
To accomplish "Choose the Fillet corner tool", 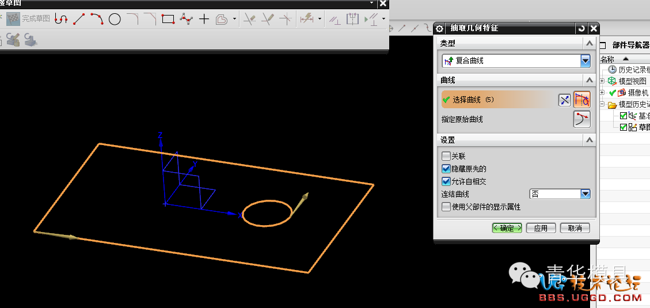I will pos(132,18).
